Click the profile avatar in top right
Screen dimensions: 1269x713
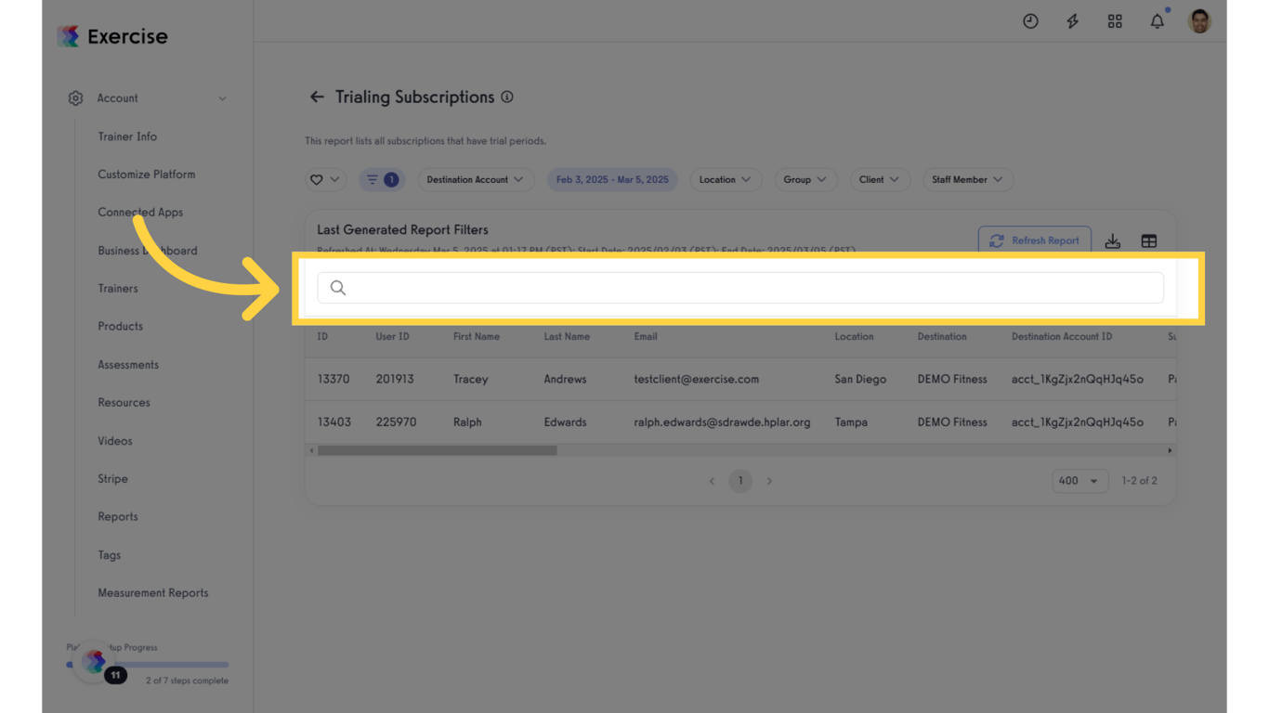pos(1199,20)
